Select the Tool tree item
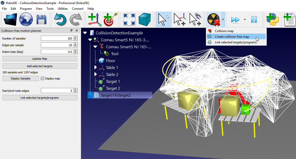Image resolution: width=296 pixels, height=159 pixels. tap(114, 54)
